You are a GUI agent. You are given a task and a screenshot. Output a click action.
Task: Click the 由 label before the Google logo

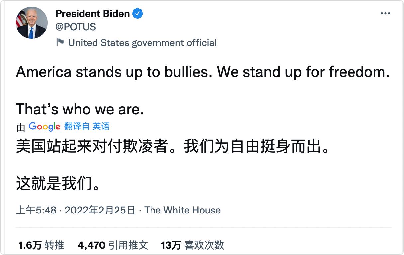point(21,127)
